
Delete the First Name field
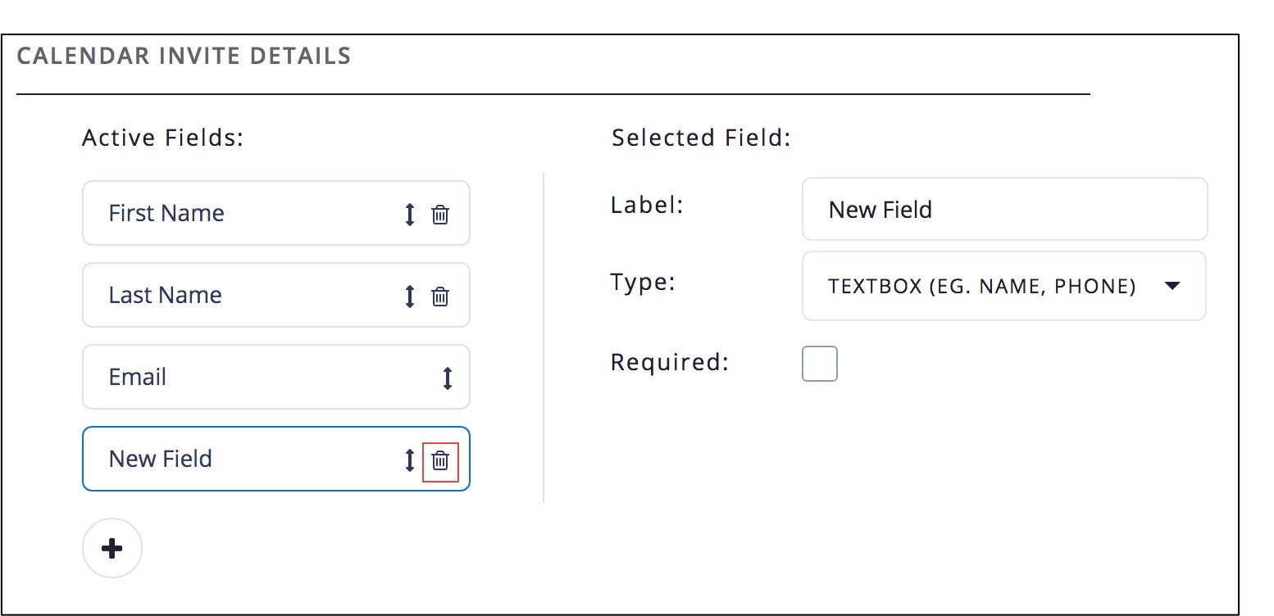pos(440,215)
